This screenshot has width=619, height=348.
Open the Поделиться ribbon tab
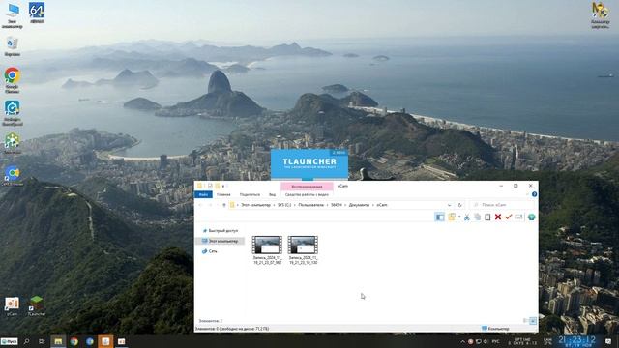pos(250,194)
